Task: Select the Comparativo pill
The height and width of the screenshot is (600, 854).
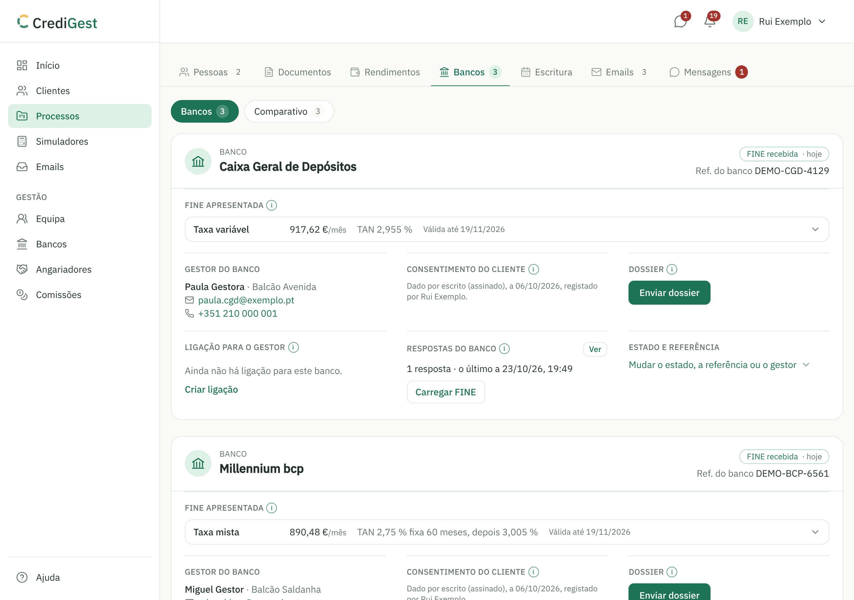Action: click(289, 112)
